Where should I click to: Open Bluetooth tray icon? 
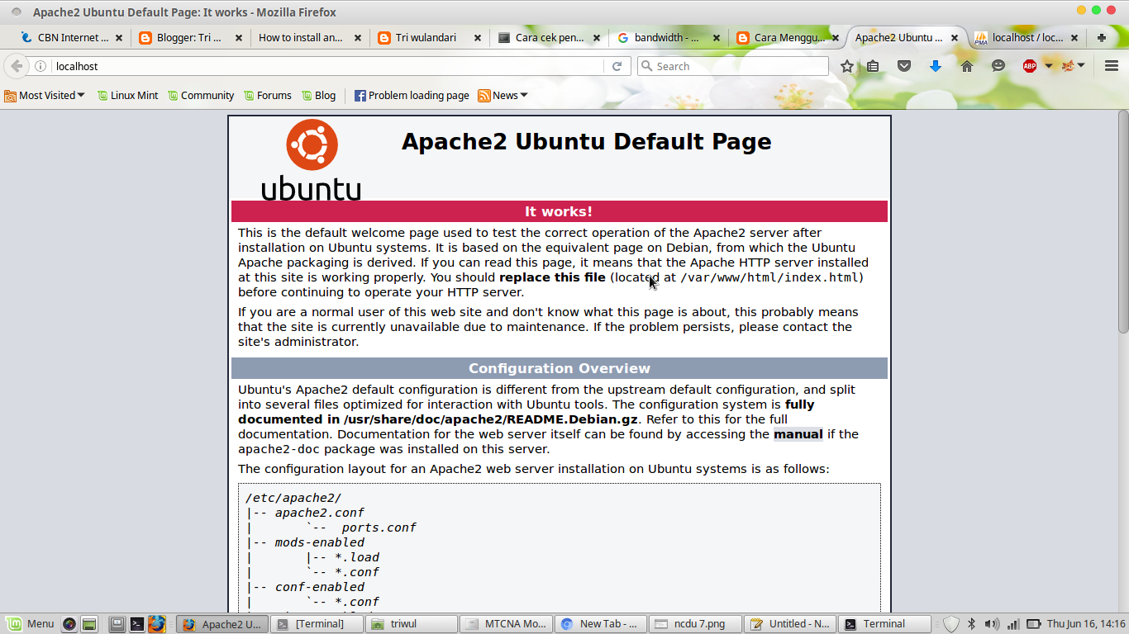[972, 624]
